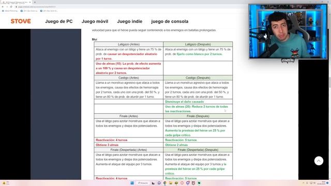Close the current browser tab
The image size is (331, 186).
30,2
